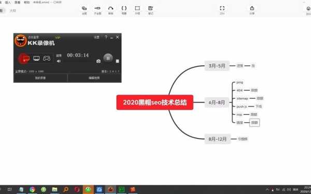Screen dimensions: 311x194
Task: Switch to the 大纲 outline view tab
Action: 12,10
